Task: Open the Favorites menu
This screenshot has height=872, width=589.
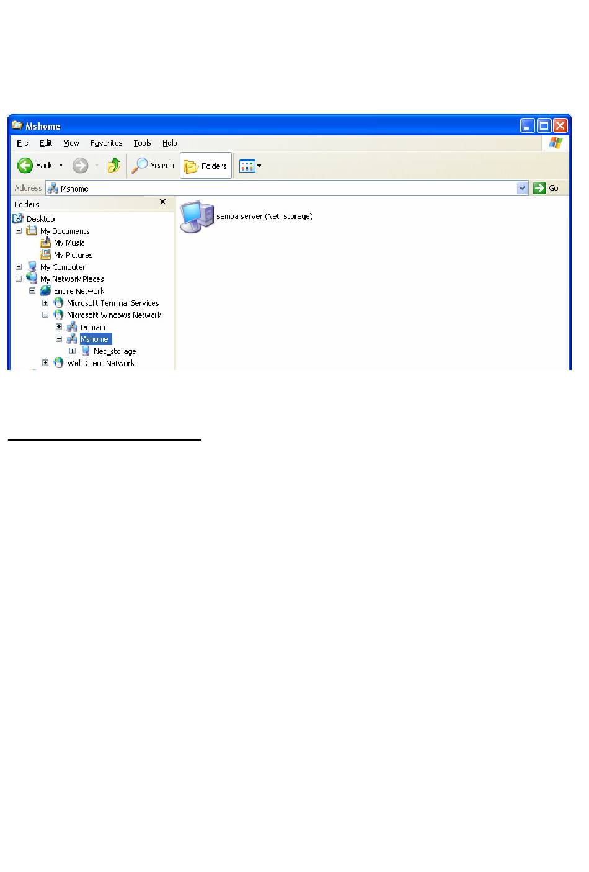Action: (107, 143)
